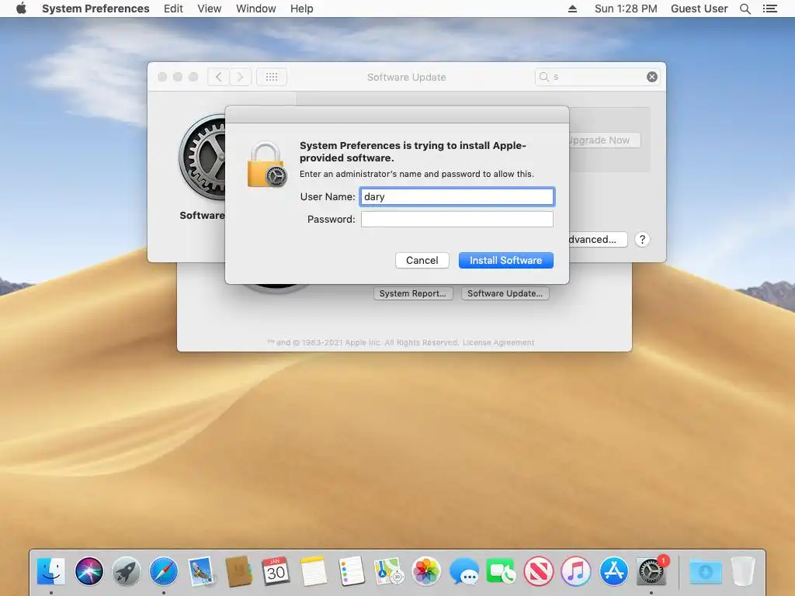Click the System Preferences search field
This screenshot has height=596, width=795.
point(597,77)
